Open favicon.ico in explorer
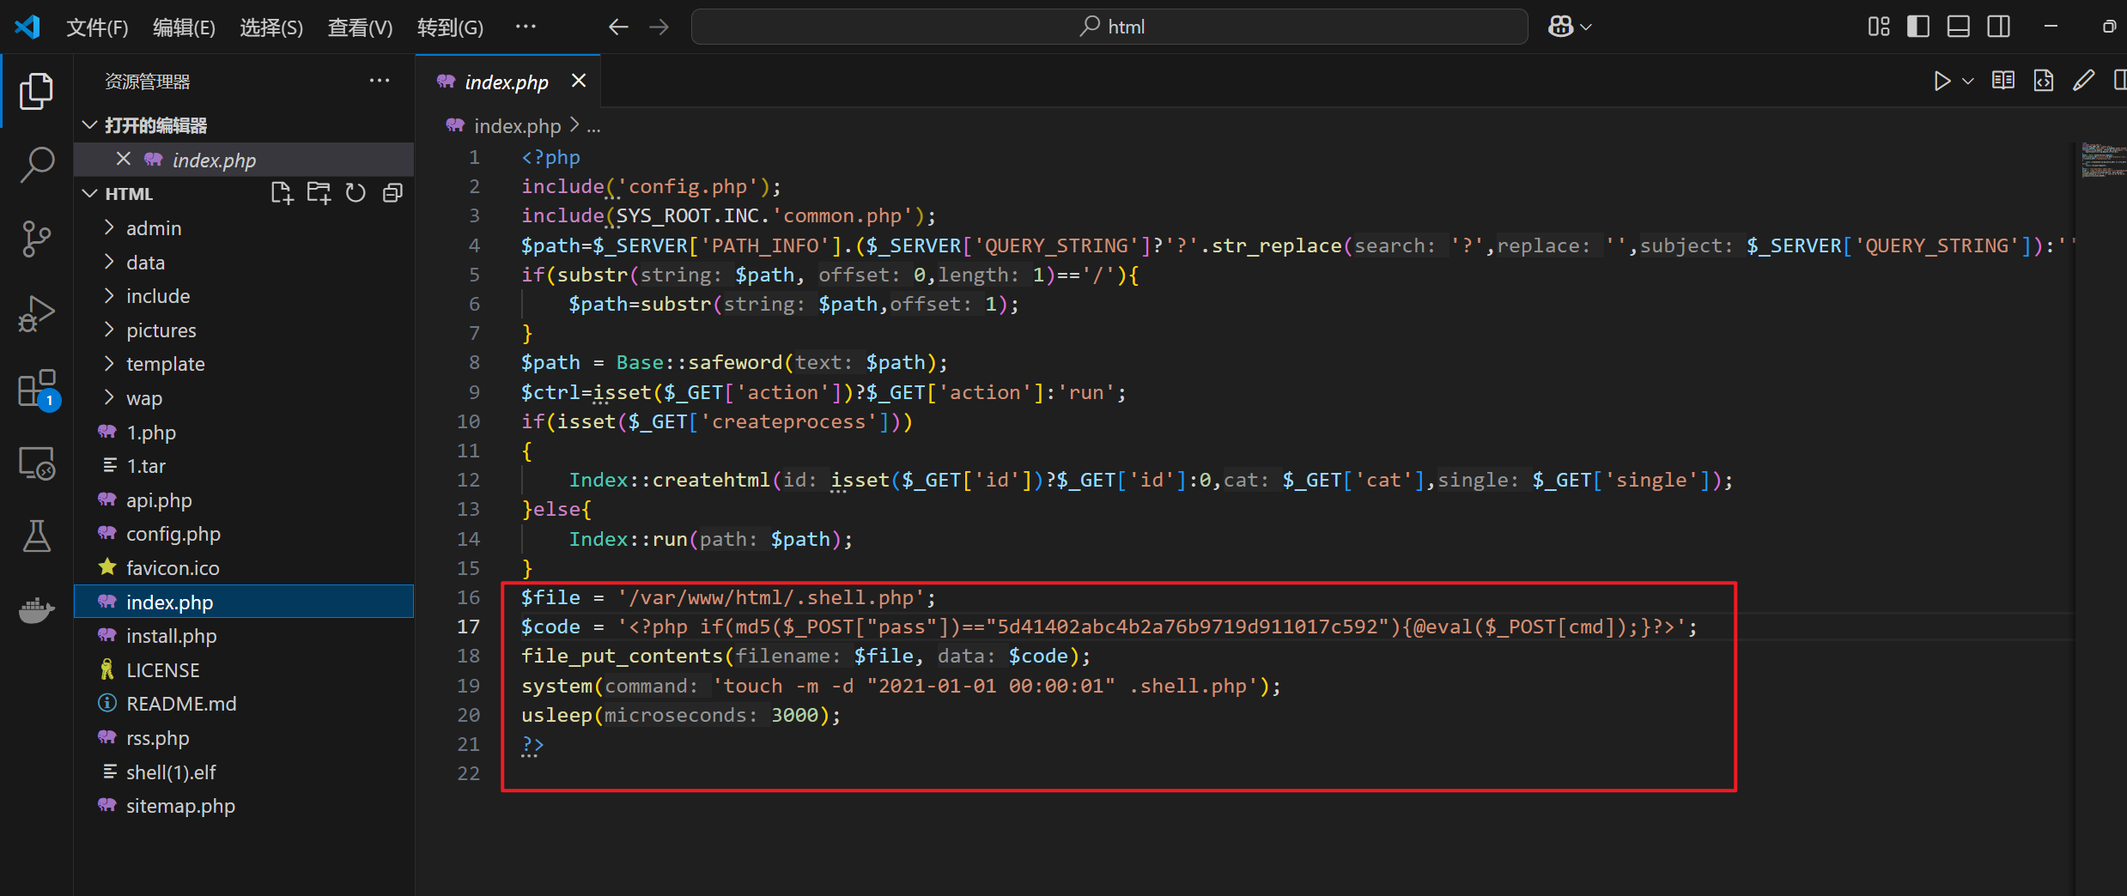The width and height of the screenshot is (2127, 896). pyautogui.click(x=244, y=567)
